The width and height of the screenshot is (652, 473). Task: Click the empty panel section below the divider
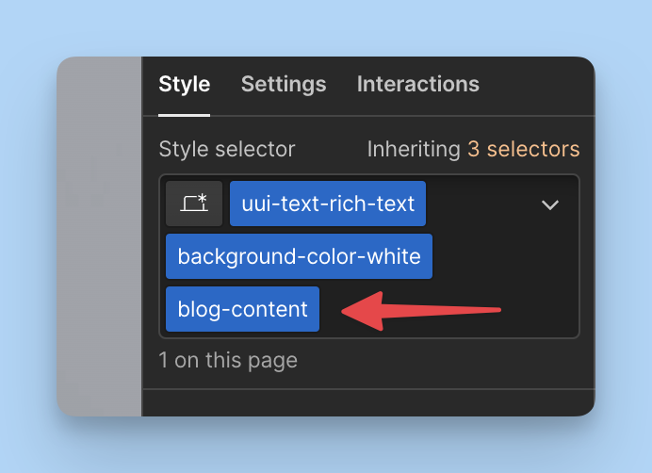click(367, 402)
